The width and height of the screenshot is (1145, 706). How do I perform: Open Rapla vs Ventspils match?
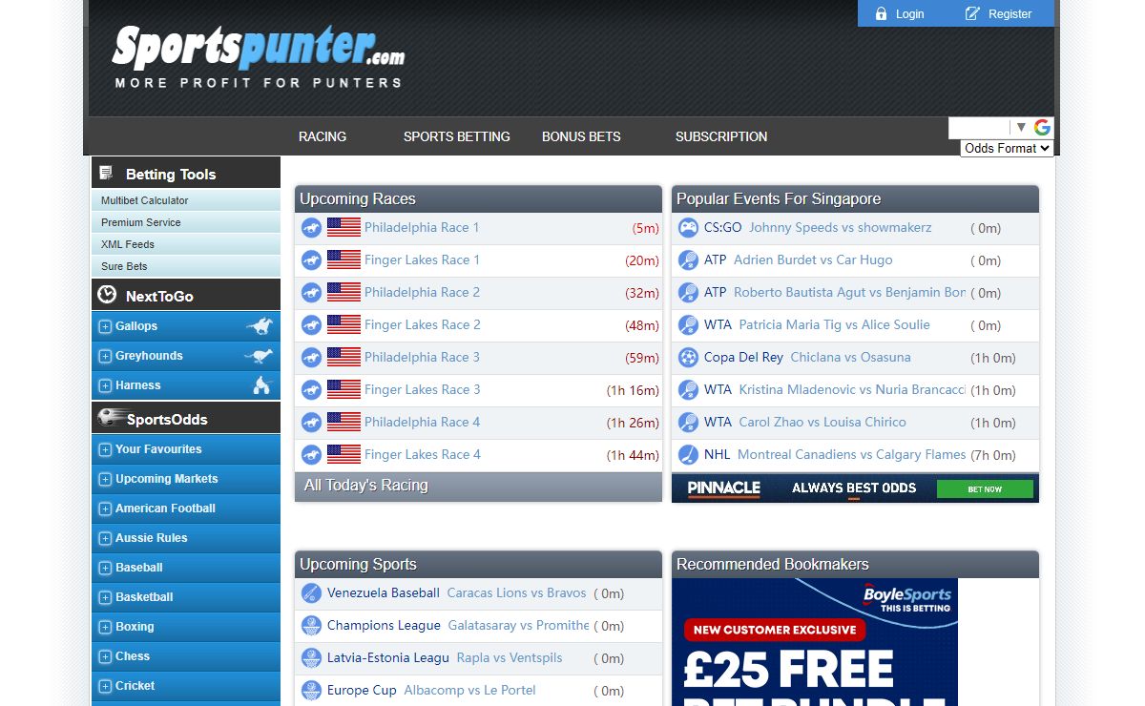tap(510, 658)
